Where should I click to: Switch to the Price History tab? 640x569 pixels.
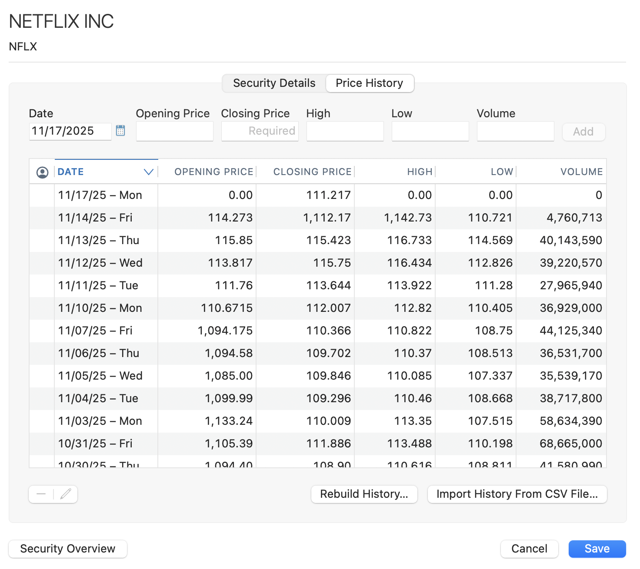370,83
